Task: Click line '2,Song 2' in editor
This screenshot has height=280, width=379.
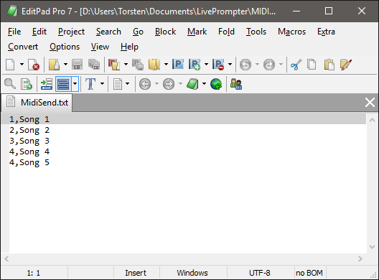Action: coord(29,130)
